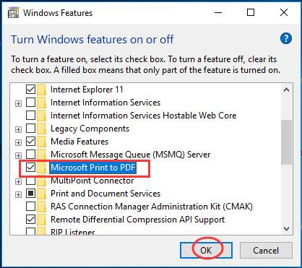The image size is (302, 268).
Task: Uncheck the Microsoft Print to PDF checkbox
Action: point(30,168)
